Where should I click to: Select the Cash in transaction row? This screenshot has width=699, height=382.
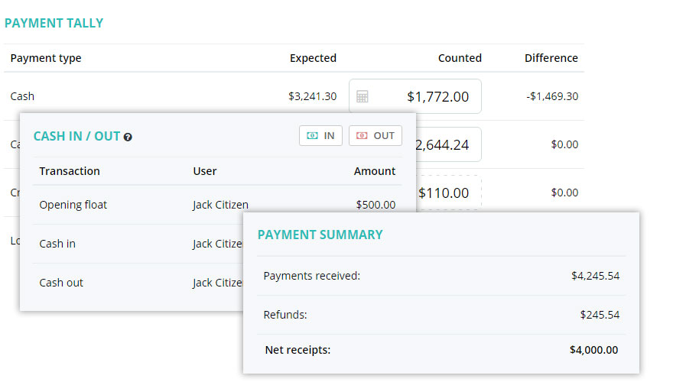tap(138, 244)
